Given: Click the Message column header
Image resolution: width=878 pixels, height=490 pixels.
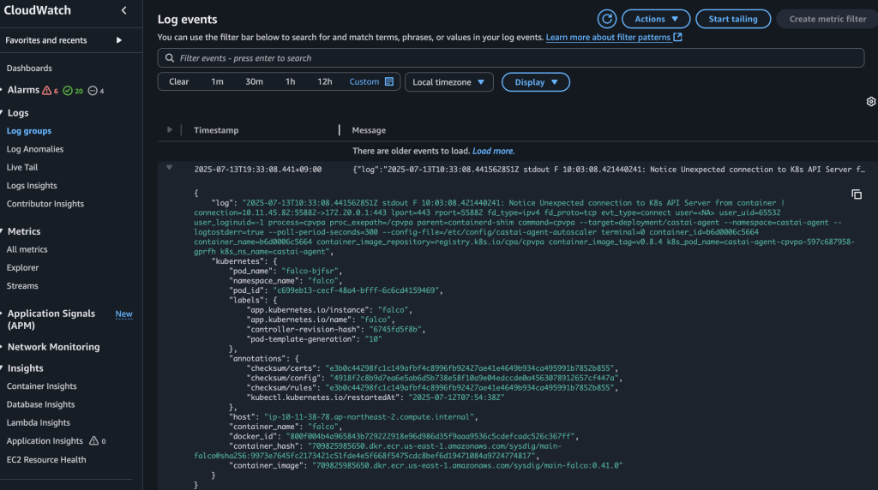Looking at the screenshot, I should point(369,129).
